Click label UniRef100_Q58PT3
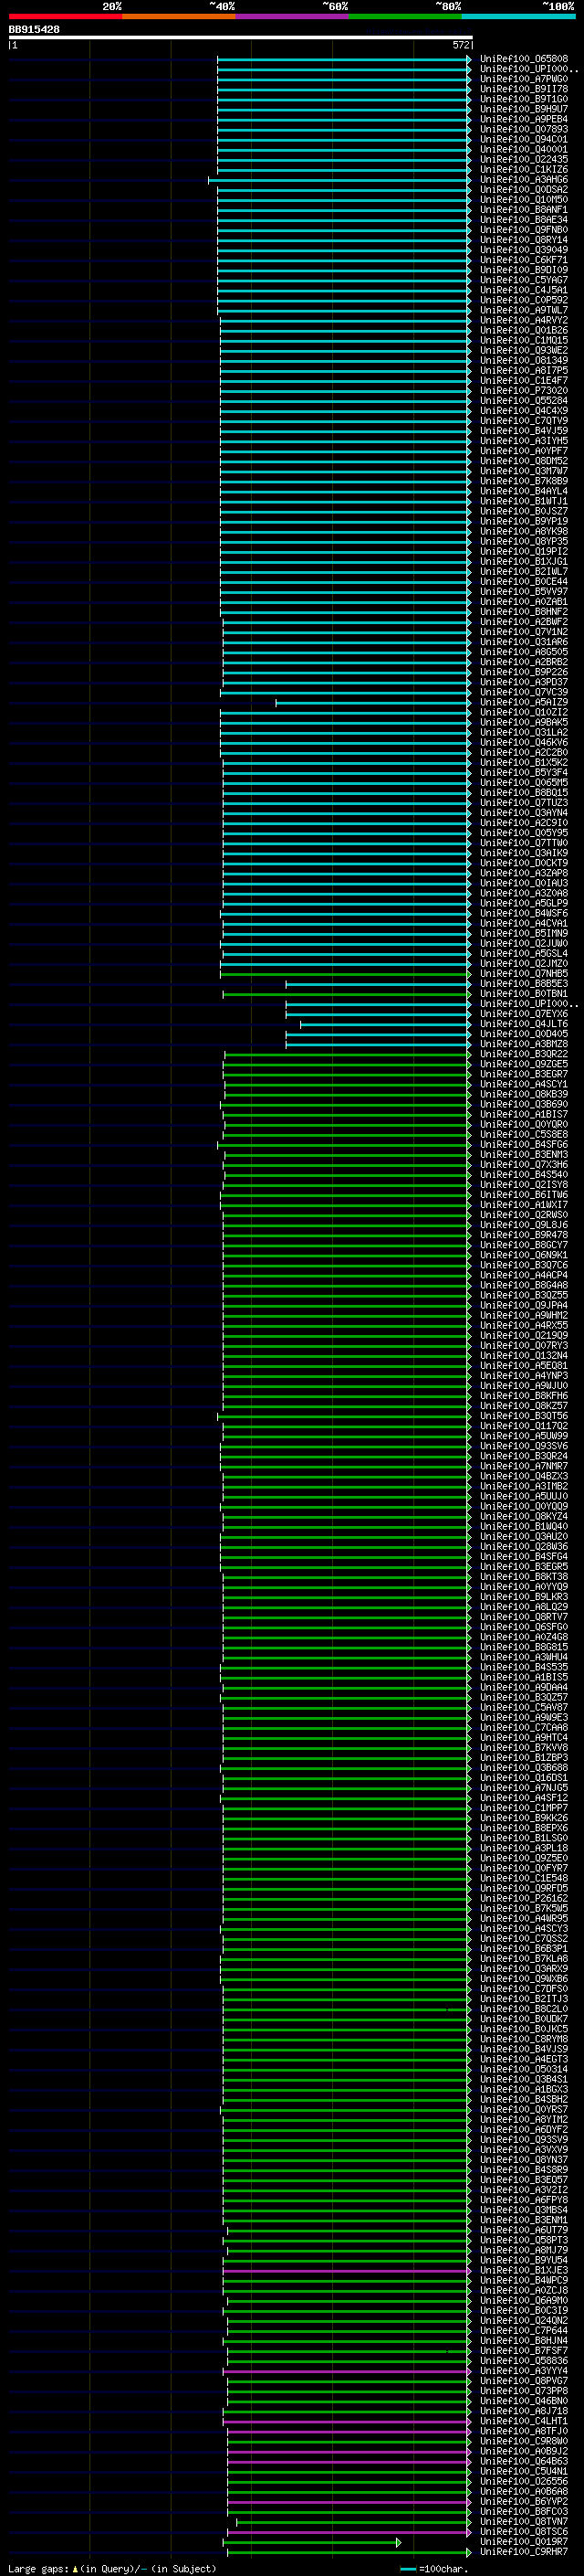 tap(523, 2240)
